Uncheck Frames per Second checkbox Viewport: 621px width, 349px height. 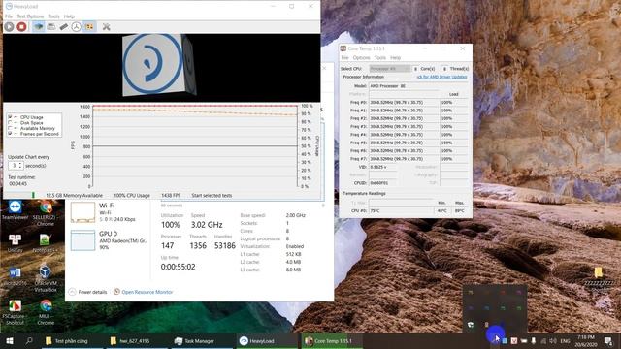click(10, 134)
